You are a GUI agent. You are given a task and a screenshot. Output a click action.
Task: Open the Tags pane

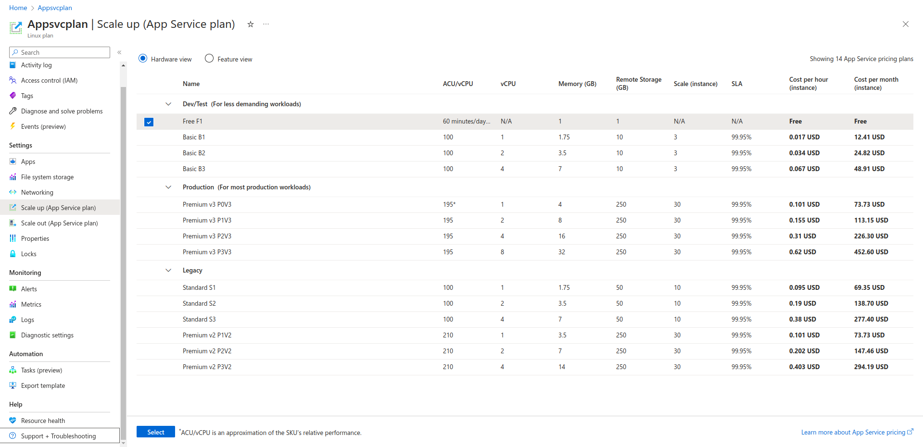[x=26, y=96]
